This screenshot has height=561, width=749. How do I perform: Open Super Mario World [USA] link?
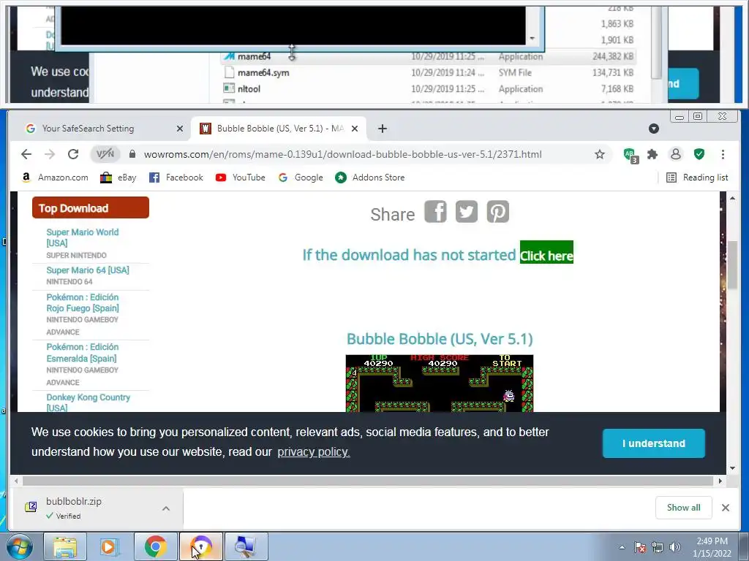coord(82,237)
